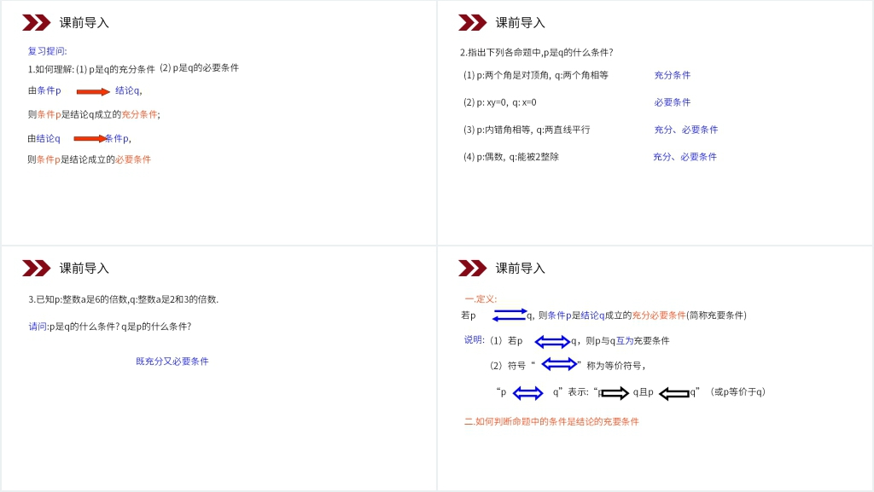Expand the blue double arrow between p and q
Screen dimensions: 874x492
pos(527,392)
